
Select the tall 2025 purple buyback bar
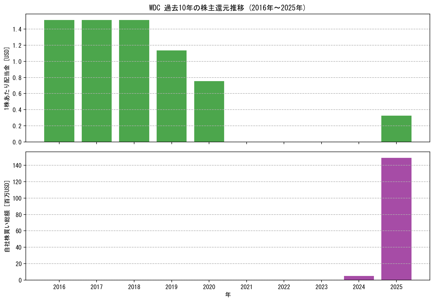[x=396, y=219]
